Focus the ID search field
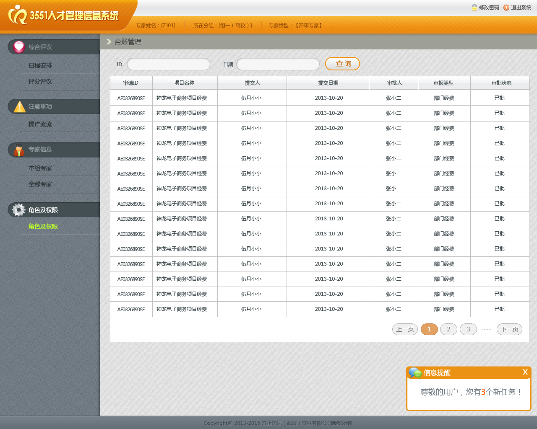This screenshot has width=537, height=429. pyautogui.click(x=168, y=64)
